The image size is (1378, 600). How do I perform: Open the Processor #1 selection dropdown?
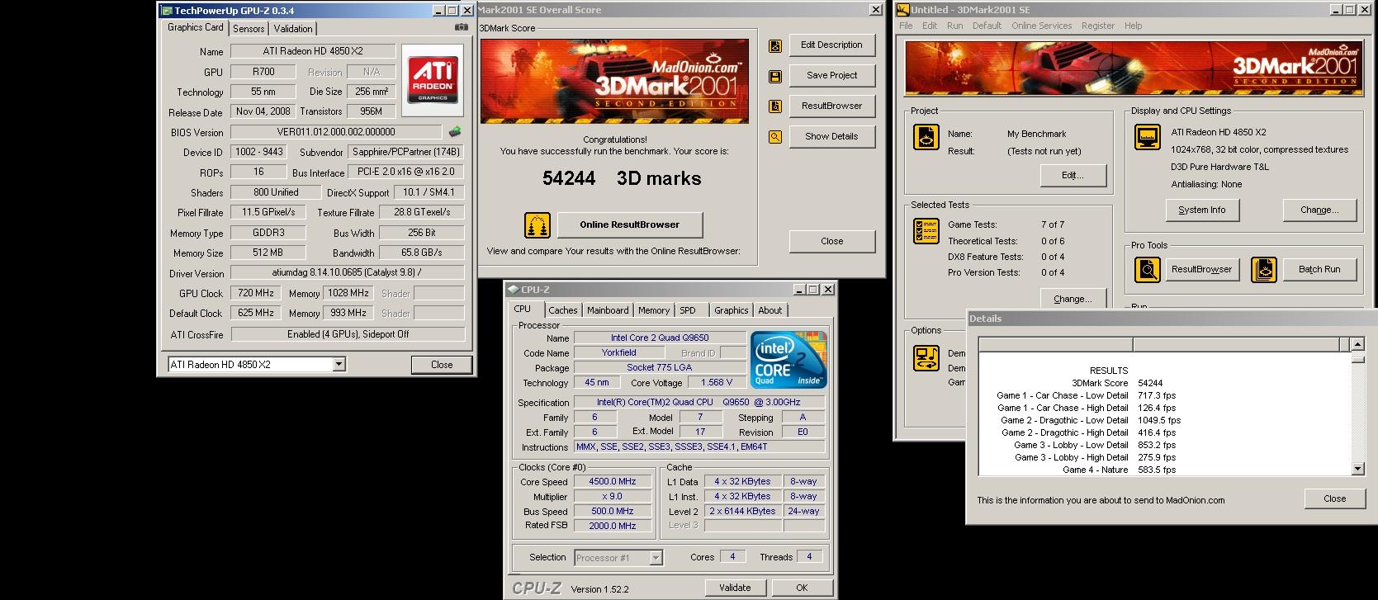click(656, 558)
